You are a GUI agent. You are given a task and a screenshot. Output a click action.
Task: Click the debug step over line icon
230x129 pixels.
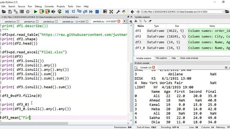pos(73,11)
